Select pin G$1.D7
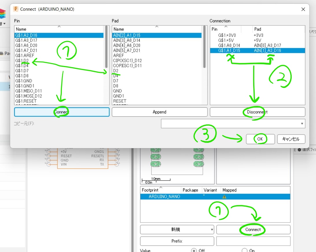Image resolution: width=316 pixels, height=252 pixels. (x=59, y=71)
